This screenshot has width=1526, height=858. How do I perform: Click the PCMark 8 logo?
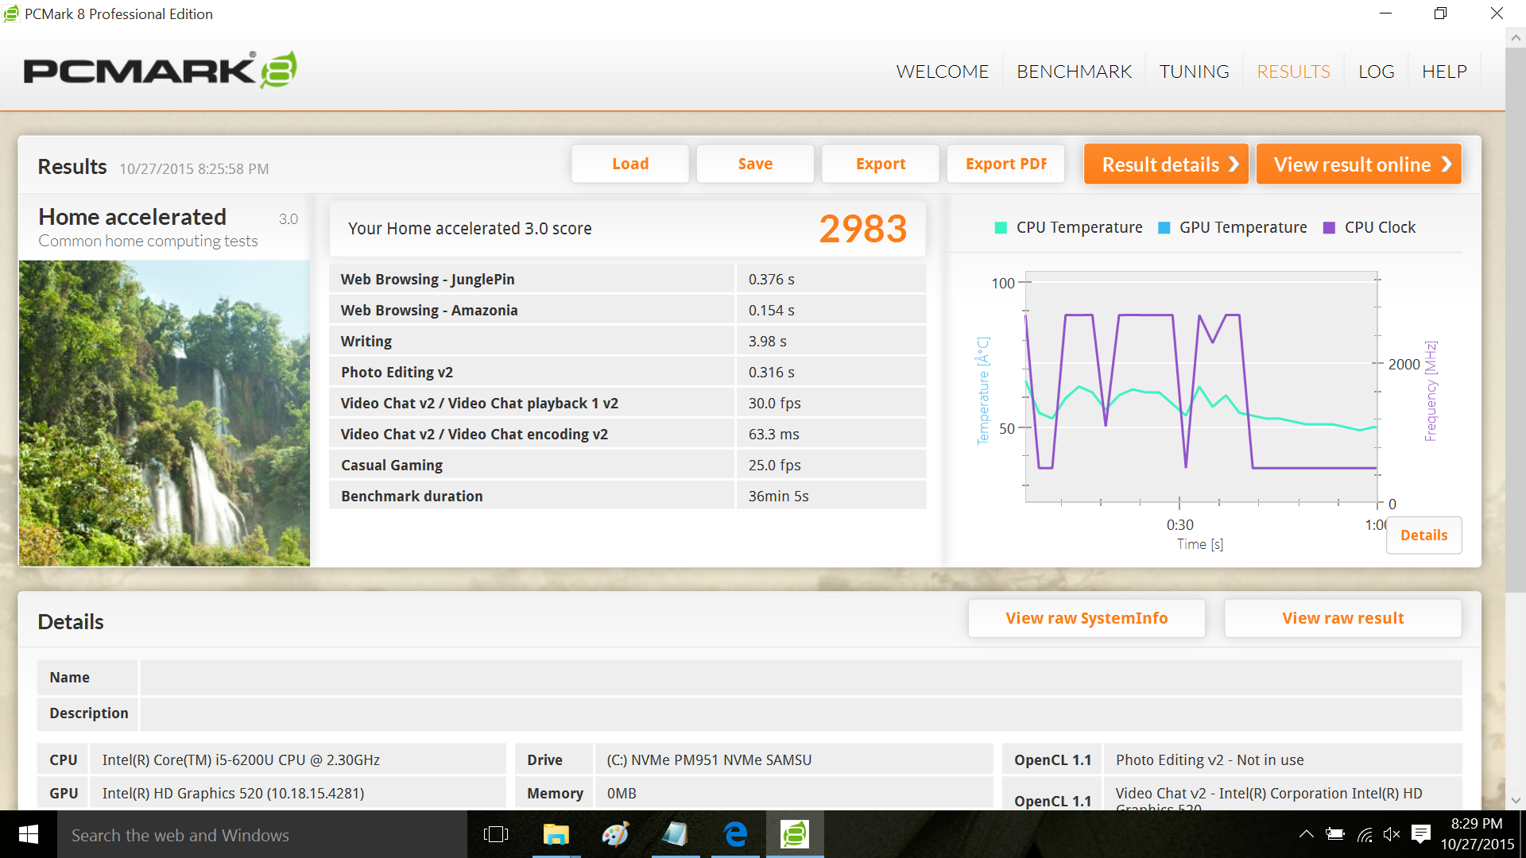click(x=160, y=70)
